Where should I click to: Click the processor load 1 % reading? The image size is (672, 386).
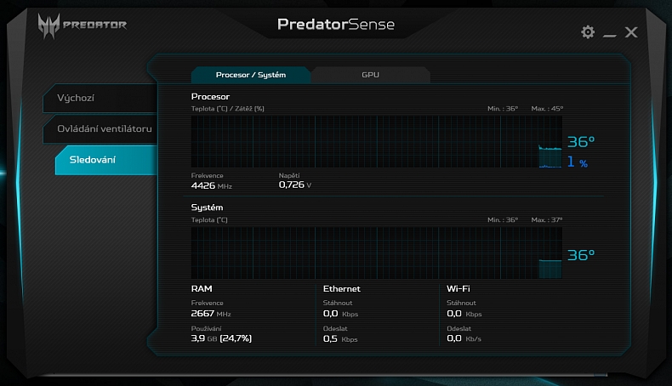578,162
